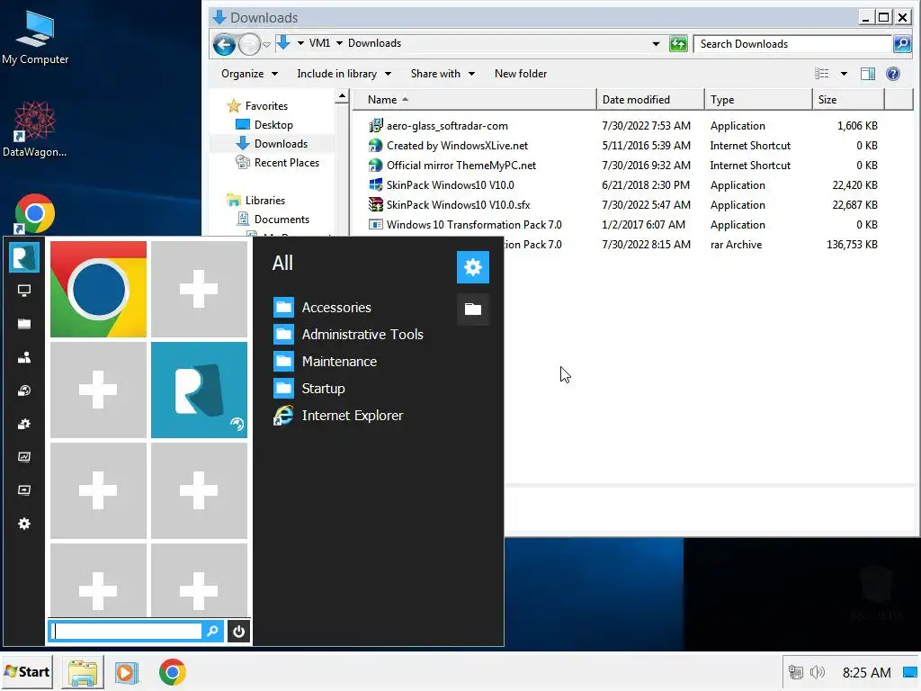Click the volume icon in system tray

point(818,672)
